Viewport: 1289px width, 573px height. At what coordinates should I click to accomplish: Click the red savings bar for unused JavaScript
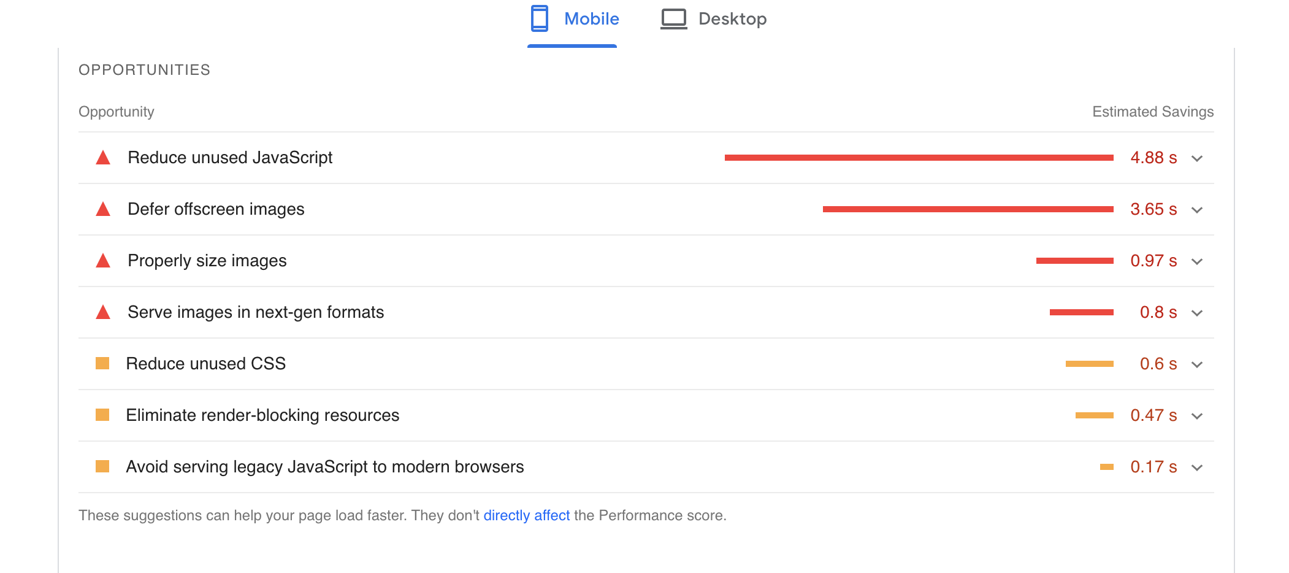919,158
